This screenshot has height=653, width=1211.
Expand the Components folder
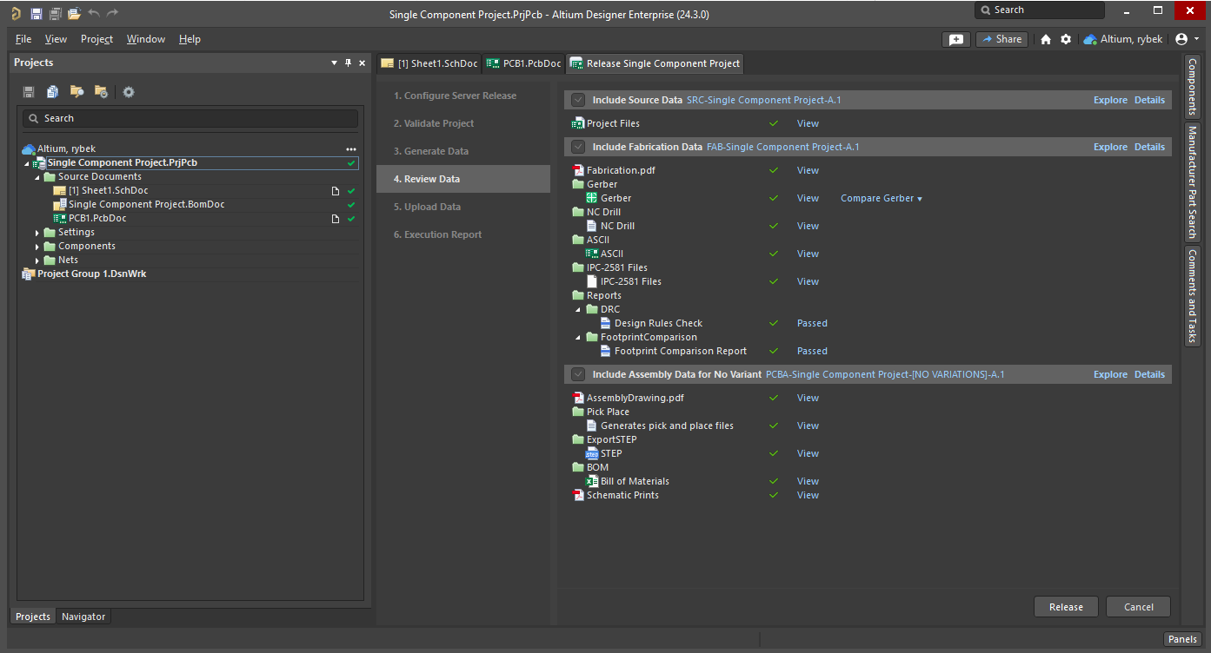(37, 247)
